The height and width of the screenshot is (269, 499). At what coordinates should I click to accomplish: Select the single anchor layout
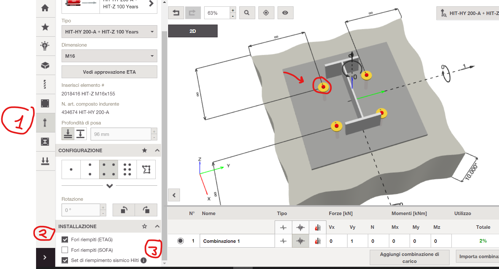[71, 169]
